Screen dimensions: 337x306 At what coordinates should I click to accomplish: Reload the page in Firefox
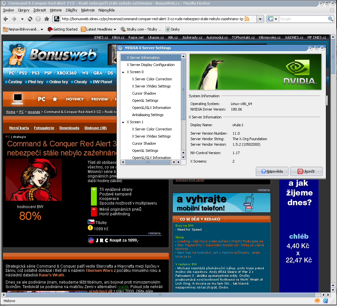[30, 19]
